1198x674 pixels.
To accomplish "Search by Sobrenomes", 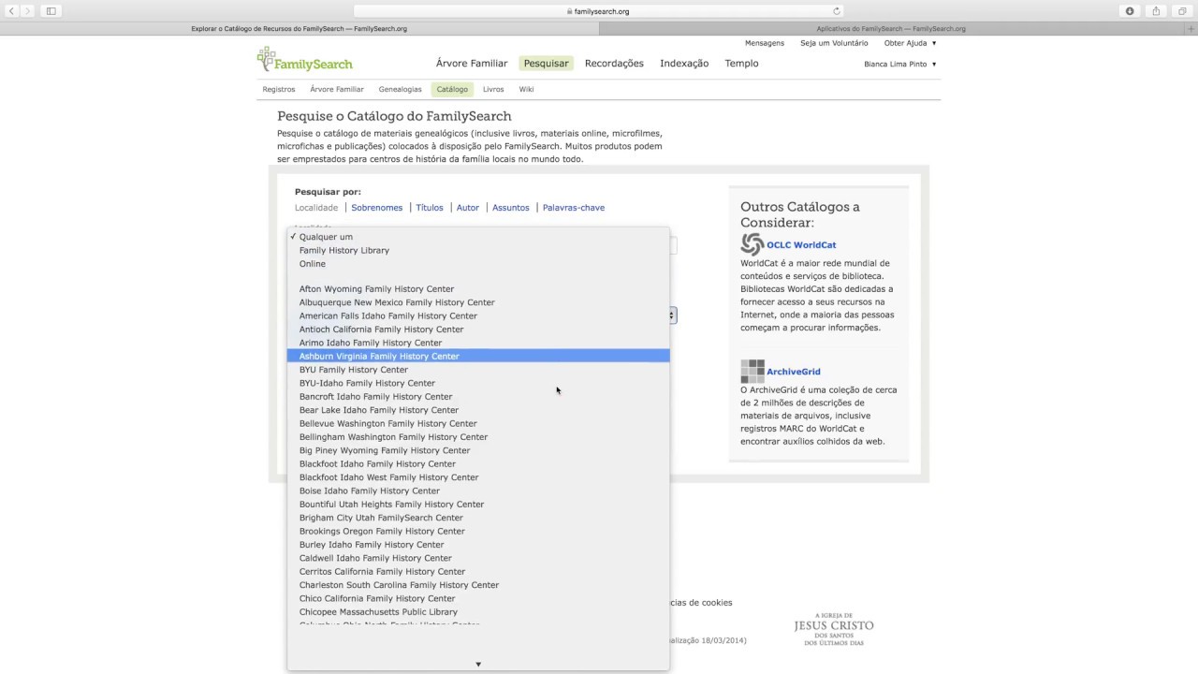I will coord(377,208).
